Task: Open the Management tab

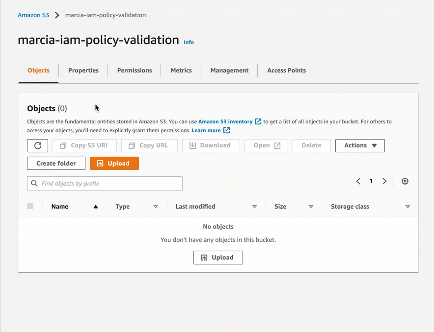Action: [x=229, y=71]
